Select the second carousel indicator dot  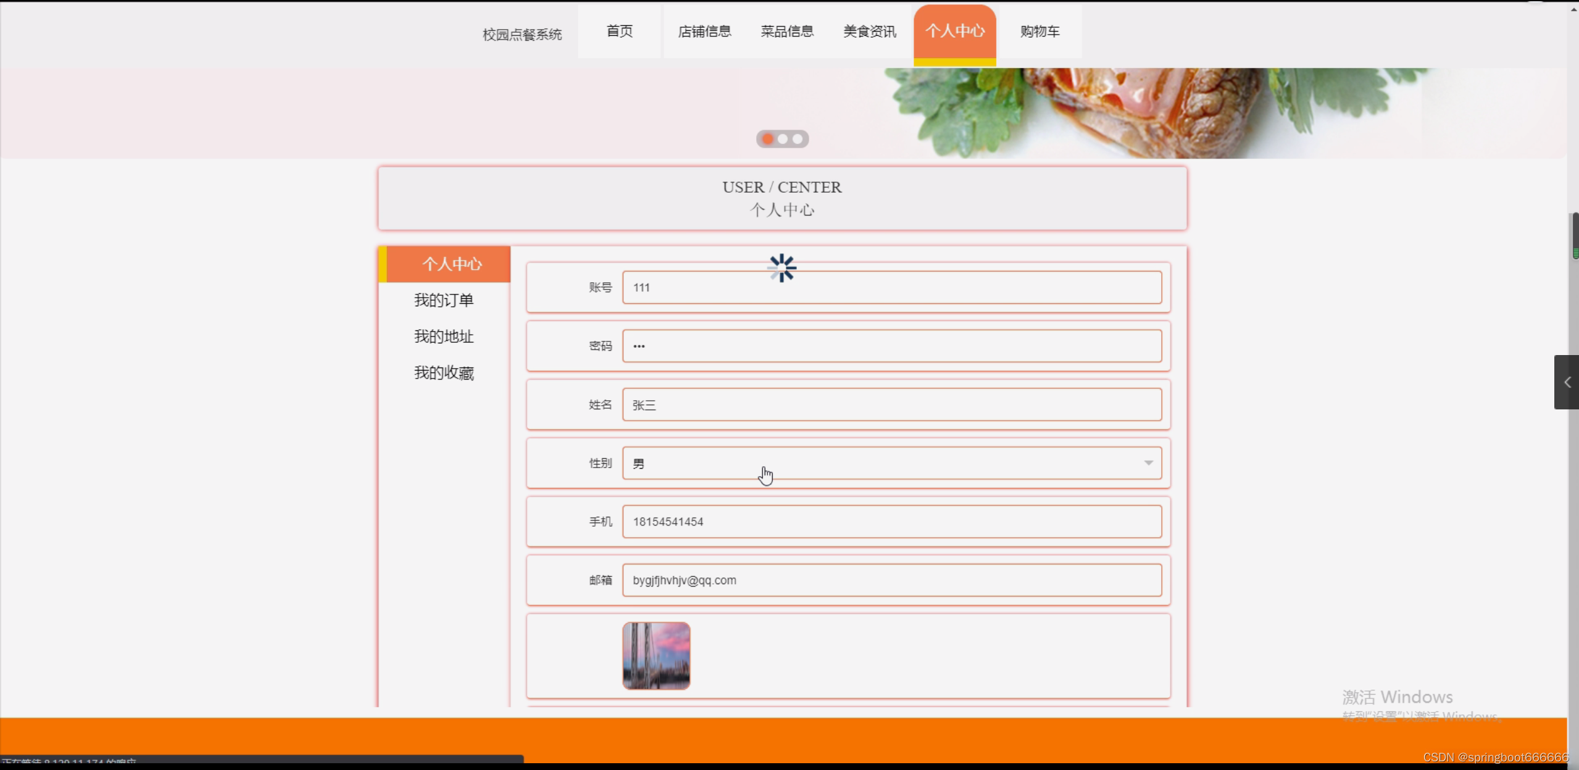click(x=783, y=139)
